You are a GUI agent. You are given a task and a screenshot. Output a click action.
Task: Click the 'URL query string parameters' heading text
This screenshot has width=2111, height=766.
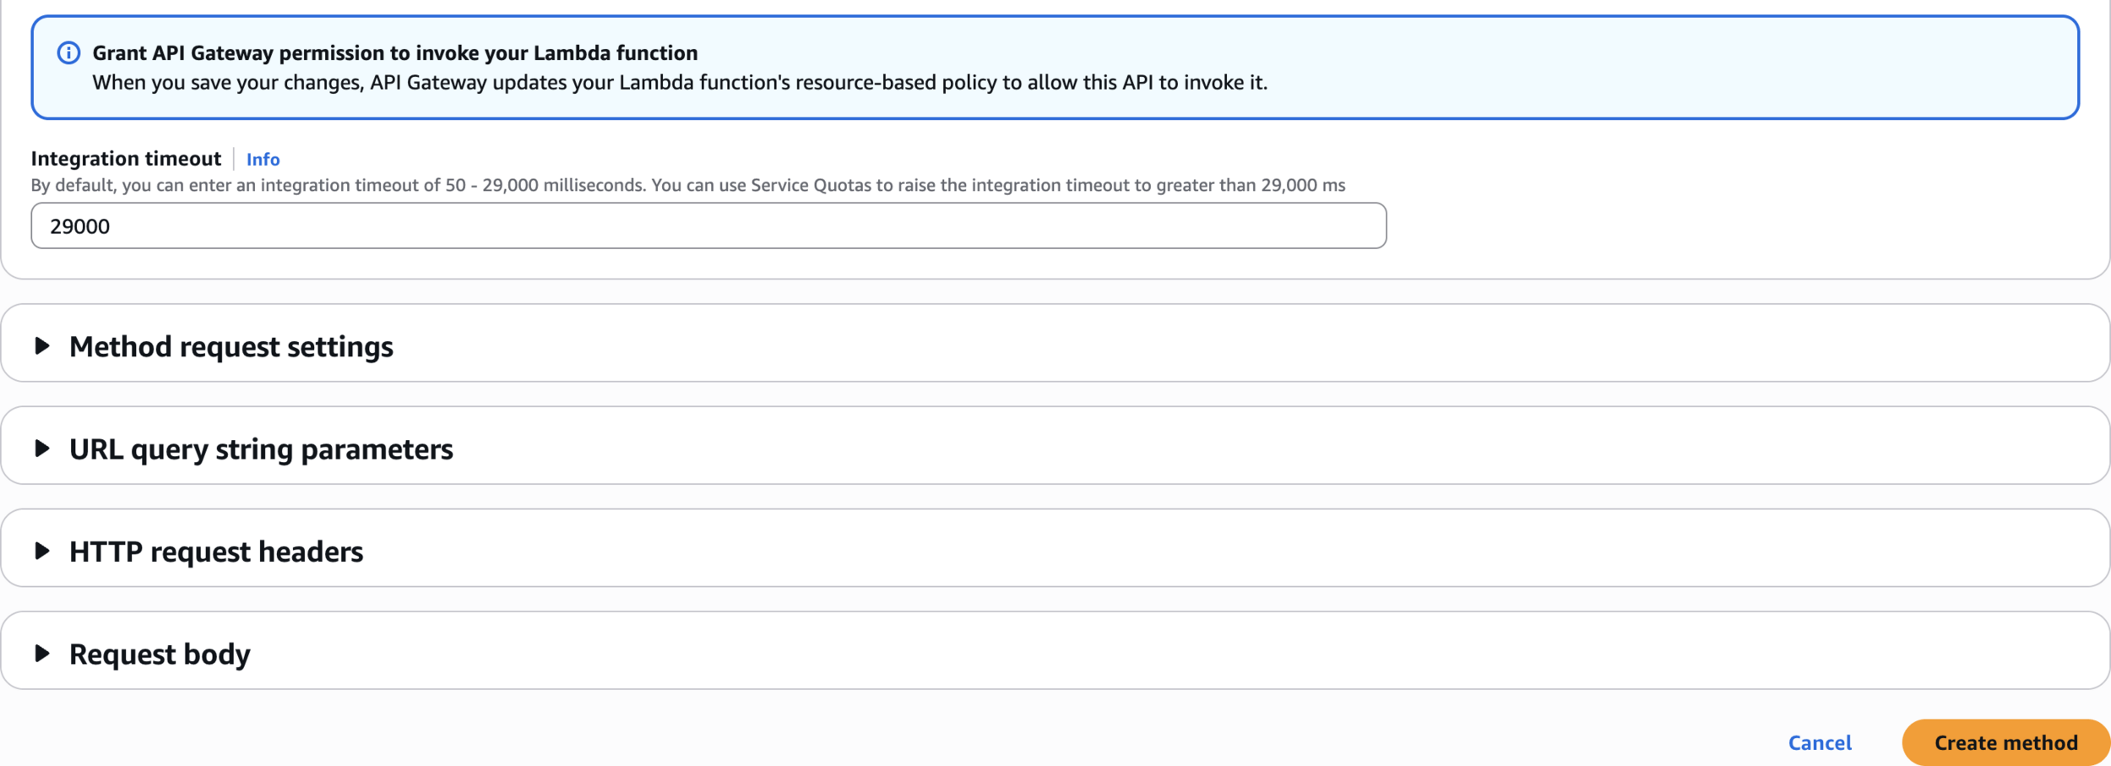[261, 449]
